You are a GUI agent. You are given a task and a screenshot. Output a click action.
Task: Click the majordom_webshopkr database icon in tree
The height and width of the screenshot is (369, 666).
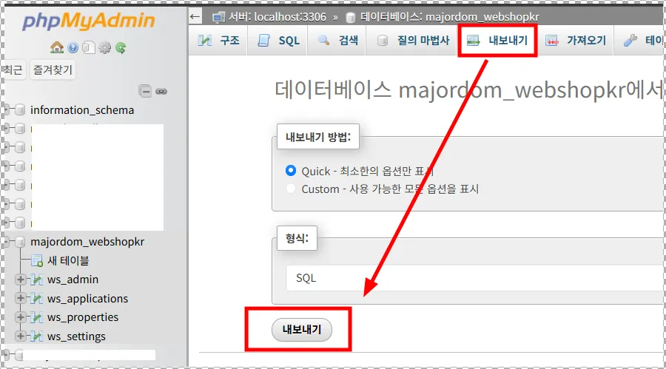point(20,242)
